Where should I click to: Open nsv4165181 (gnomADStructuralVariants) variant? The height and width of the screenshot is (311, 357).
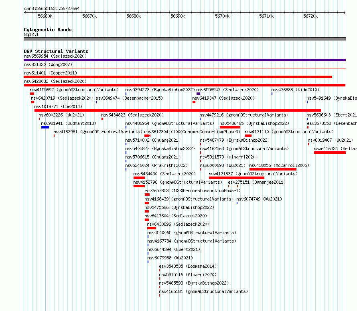tap(203, 291)
